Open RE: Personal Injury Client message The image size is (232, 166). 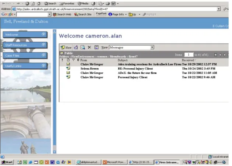pyautogui.click(x=135, y=68)
